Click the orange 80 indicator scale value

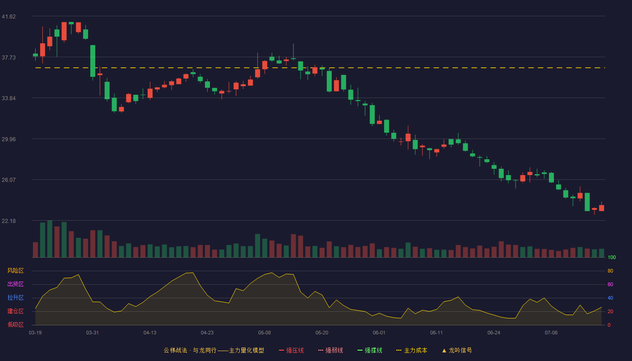coord(610,271)
